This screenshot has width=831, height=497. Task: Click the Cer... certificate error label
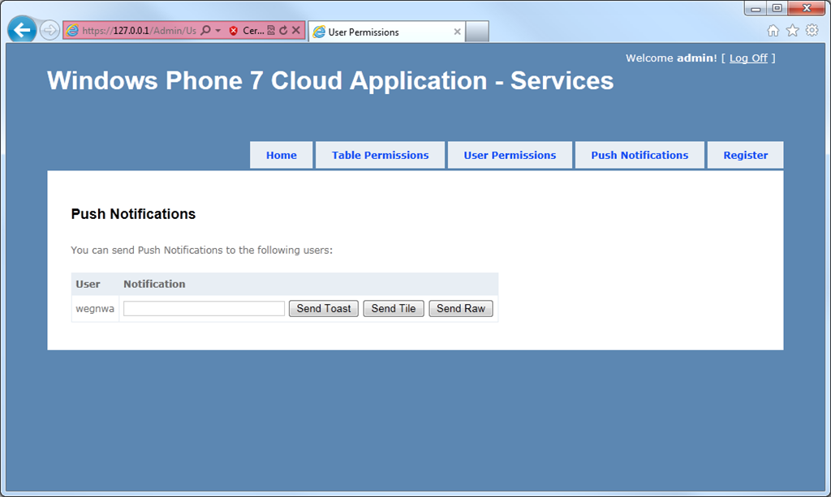pyautogui.click(x=253, y=31)
